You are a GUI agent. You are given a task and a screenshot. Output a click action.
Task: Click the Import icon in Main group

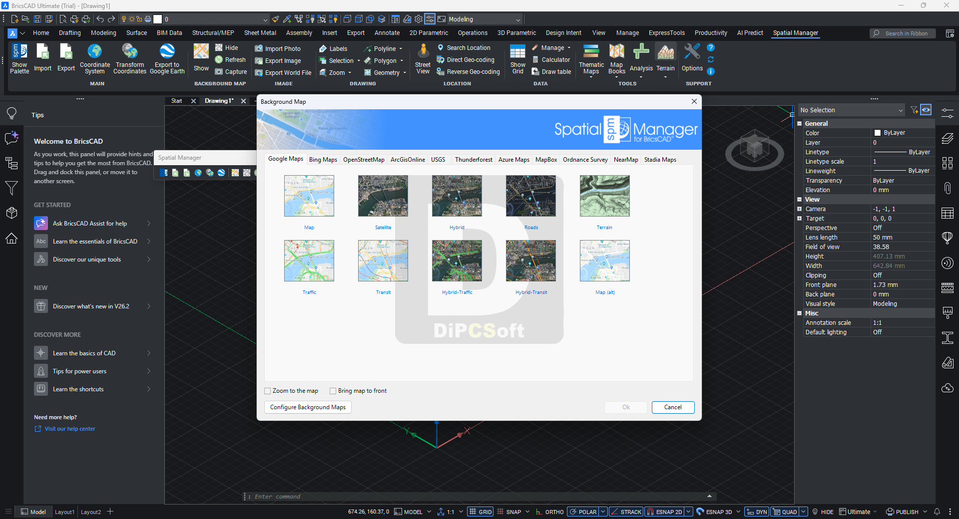point(42,58)
